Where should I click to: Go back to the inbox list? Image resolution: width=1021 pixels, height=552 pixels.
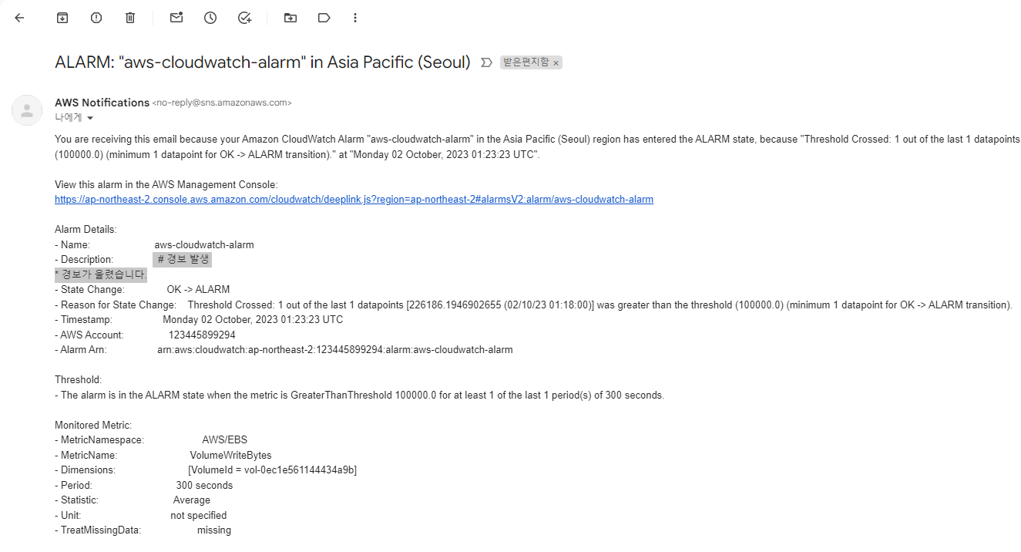(19, 18)
